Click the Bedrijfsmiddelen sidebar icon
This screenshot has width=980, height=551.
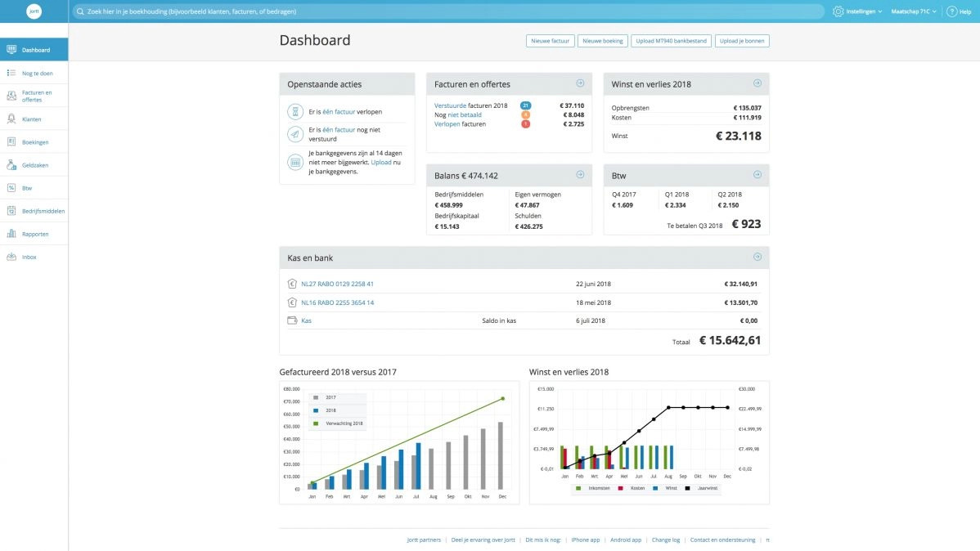click(11, 211)
